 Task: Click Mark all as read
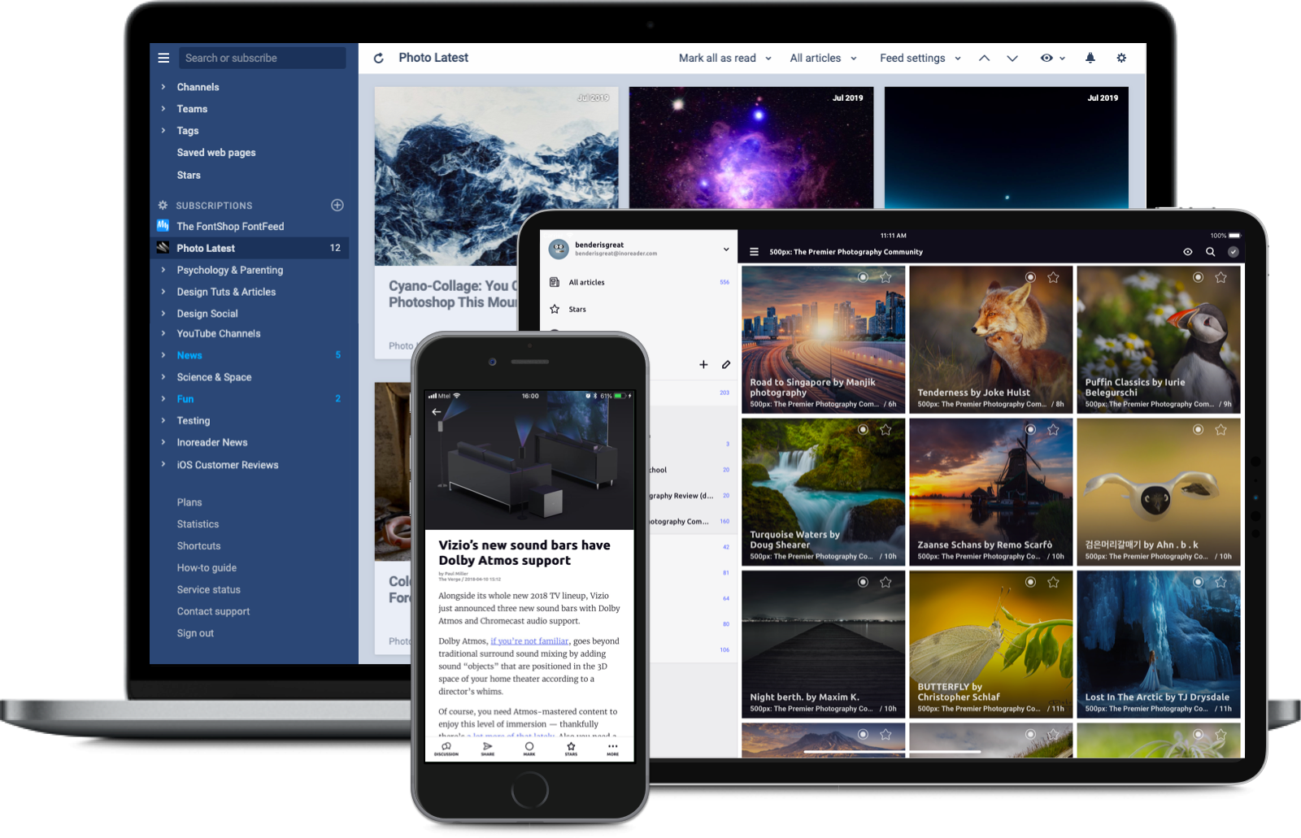pyautogui.click(x=719, y=58)
